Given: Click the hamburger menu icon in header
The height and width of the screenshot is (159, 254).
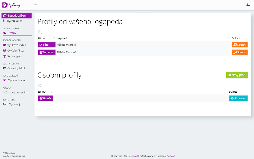Looking at the screenshot, I should [35, 5].
